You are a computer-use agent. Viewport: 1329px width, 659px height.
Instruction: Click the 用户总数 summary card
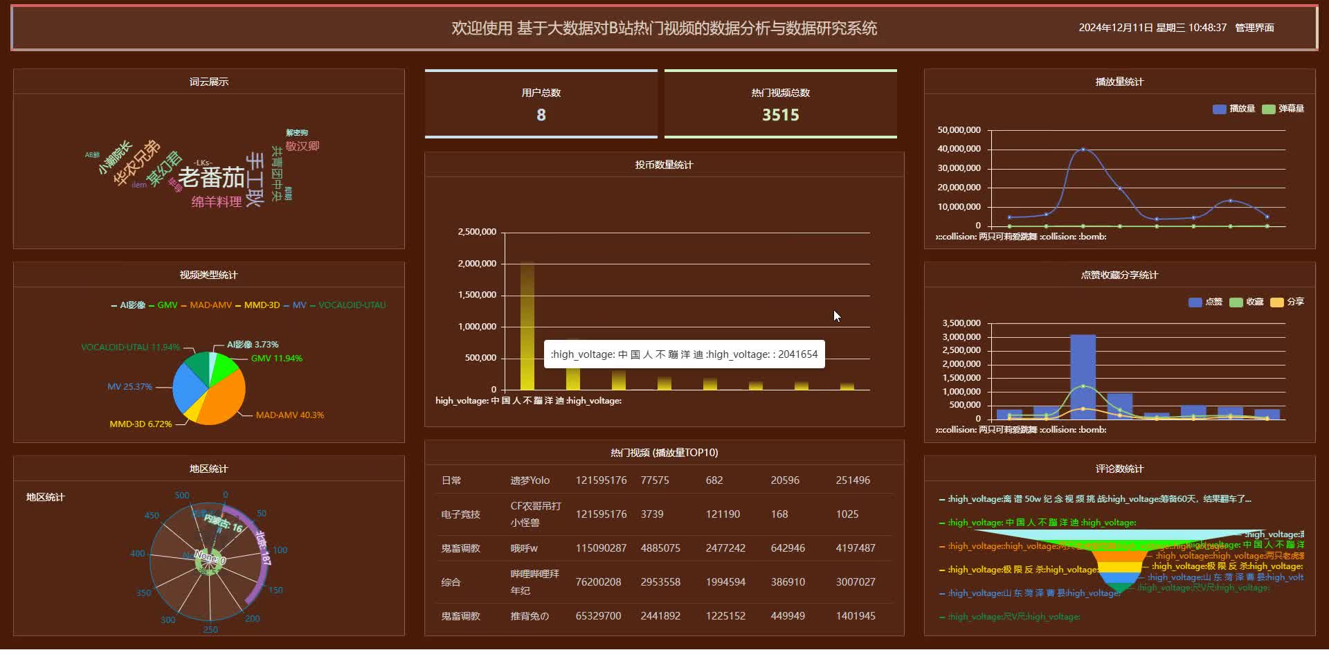point(541,105)
